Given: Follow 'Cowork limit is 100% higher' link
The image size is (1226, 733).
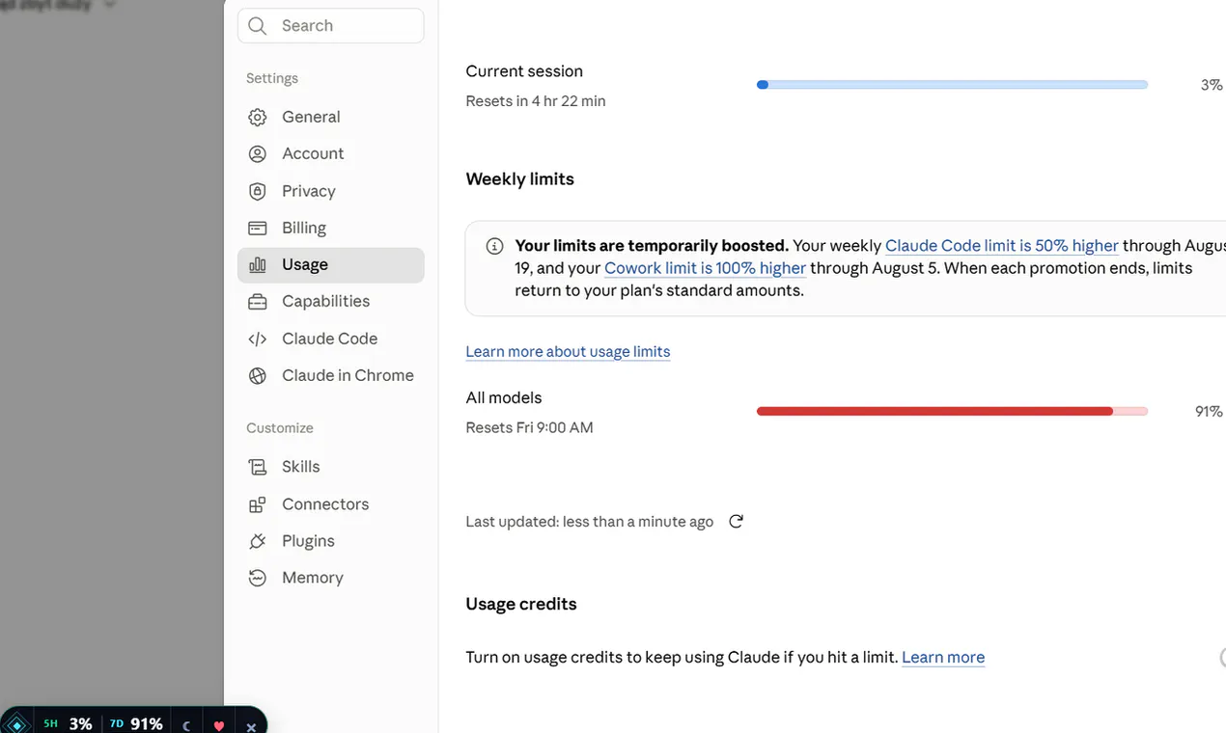Looking at the screenshot, I should [x=705, y=268].
